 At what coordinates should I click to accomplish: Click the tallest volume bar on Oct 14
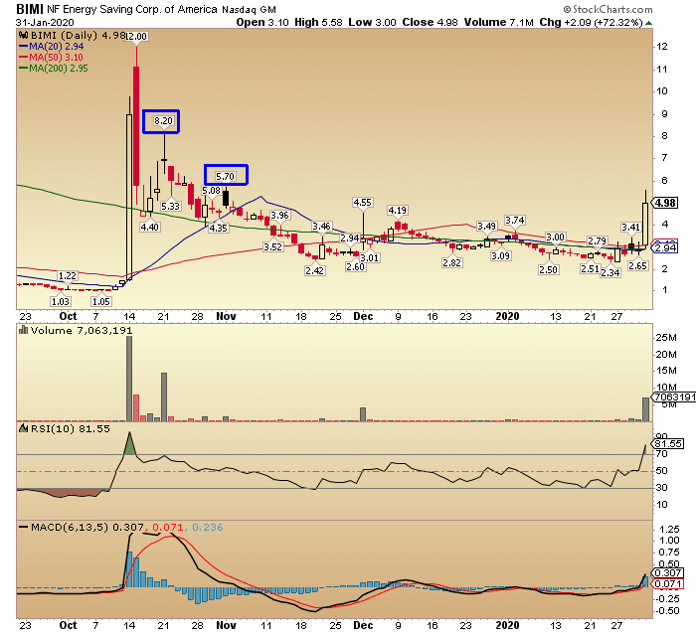(x=129, y=379)
